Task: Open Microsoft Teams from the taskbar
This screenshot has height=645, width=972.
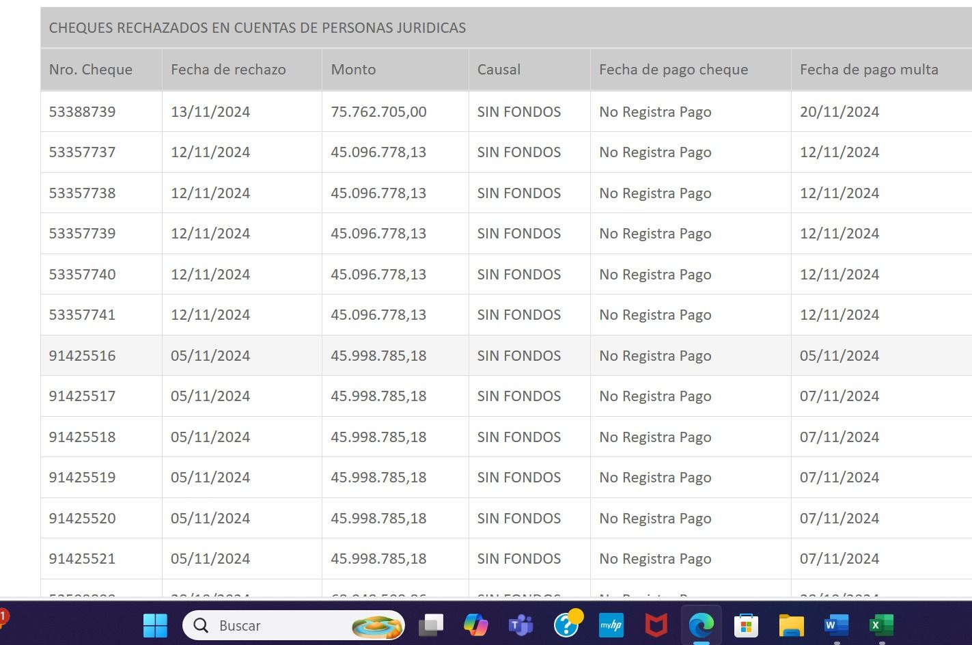Action: pyautogui.click(x=520, y=625)
